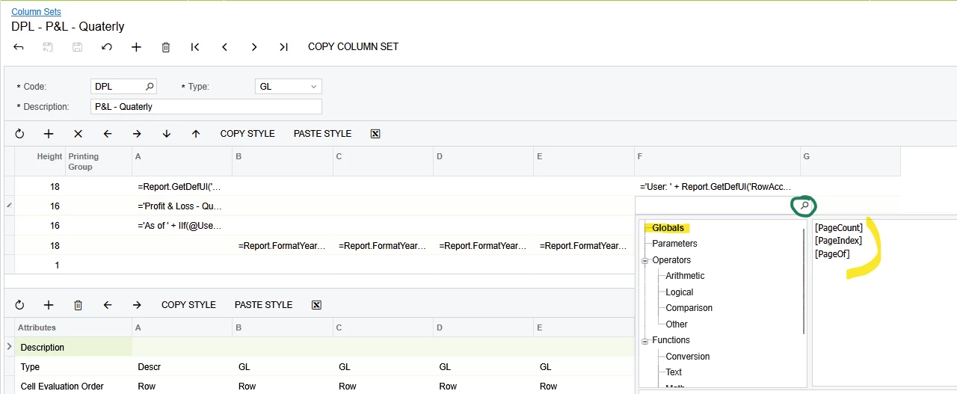Click the formula input in column F

point(716,206)
